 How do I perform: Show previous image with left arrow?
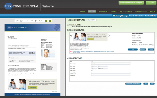pos(71,35)
